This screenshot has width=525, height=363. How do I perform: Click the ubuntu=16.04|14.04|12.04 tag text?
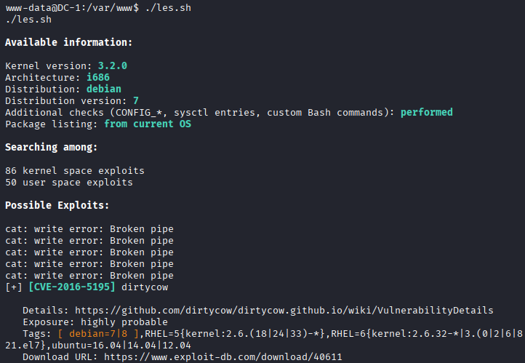click(x=98, y=346)
